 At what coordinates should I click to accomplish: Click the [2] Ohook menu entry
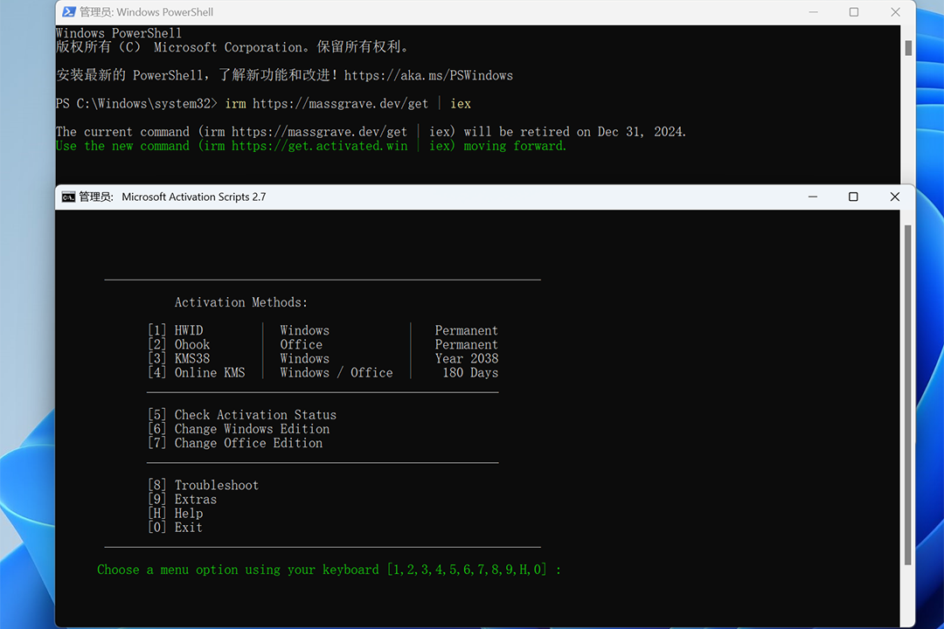pyautogui.click(x=179, y=344)
